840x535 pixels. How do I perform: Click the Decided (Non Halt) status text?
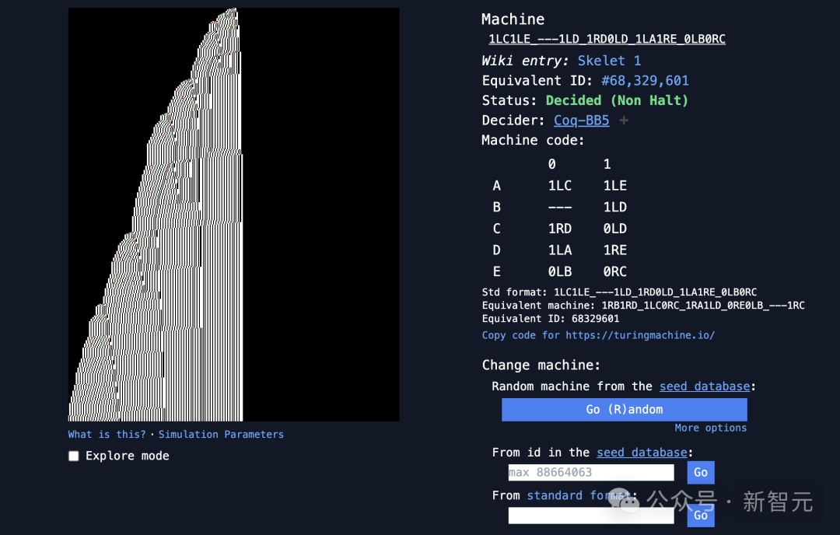click(617, 100)
